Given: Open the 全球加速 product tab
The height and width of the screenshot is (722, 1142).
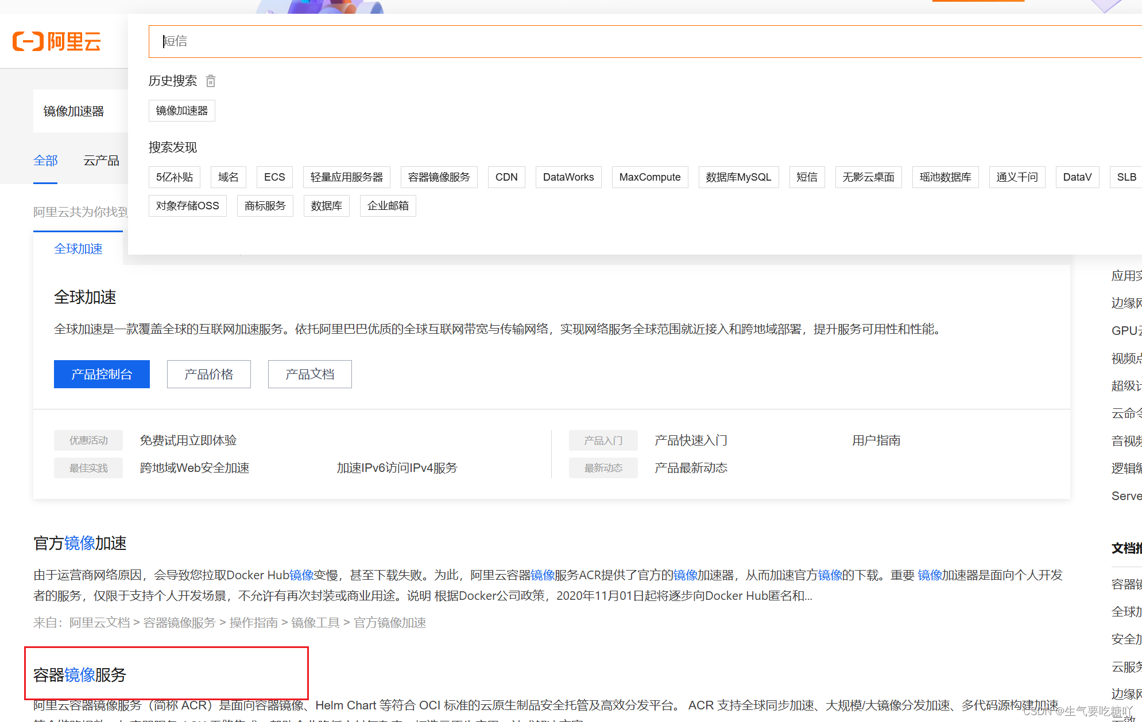Looking at the screenshot, I should tap(78, 249).
